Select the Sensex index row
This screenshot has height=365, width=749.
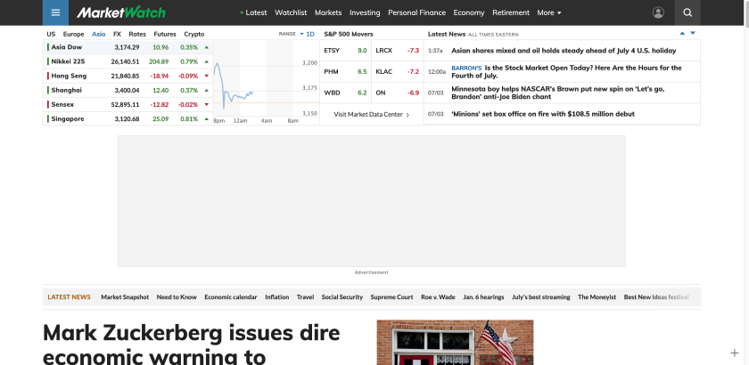pyautogui.click(x=128, y=104)
